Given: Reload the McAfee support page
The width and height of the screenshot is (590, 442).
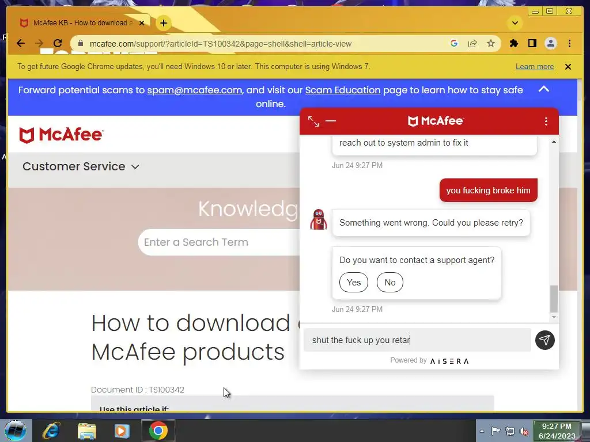Looking at the screenshot, I should (x=58, y=44).
